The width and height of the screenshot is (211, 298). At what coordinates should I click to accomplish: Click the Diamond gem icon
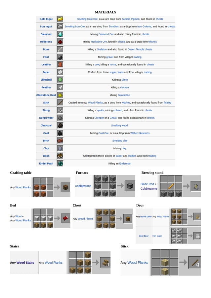pos(60,34)
